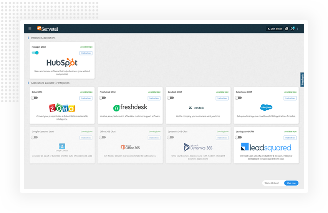Click the salesforce cloud logo
The image size is (328, 213).
(x=266, y=107)
